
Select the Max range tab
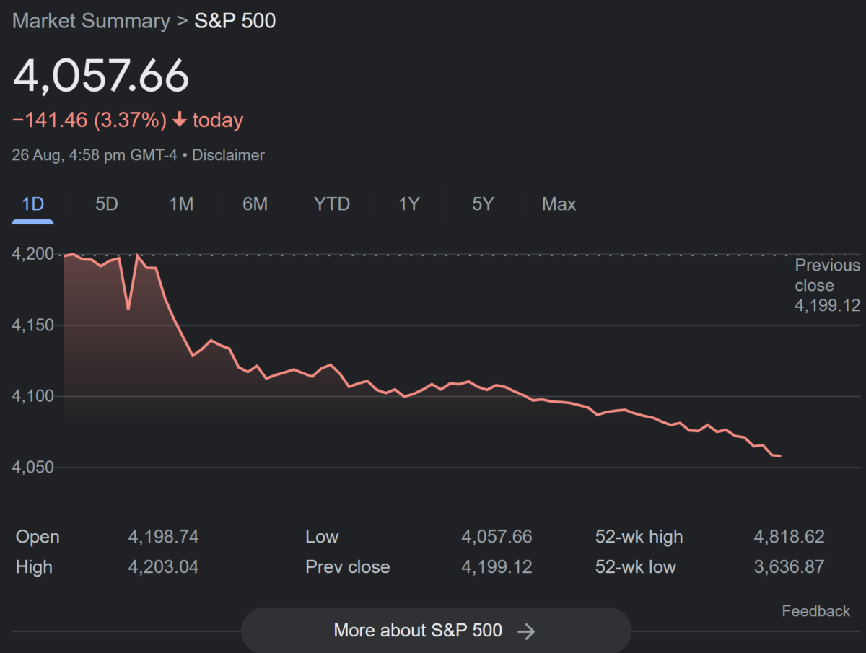click(559, 204)
